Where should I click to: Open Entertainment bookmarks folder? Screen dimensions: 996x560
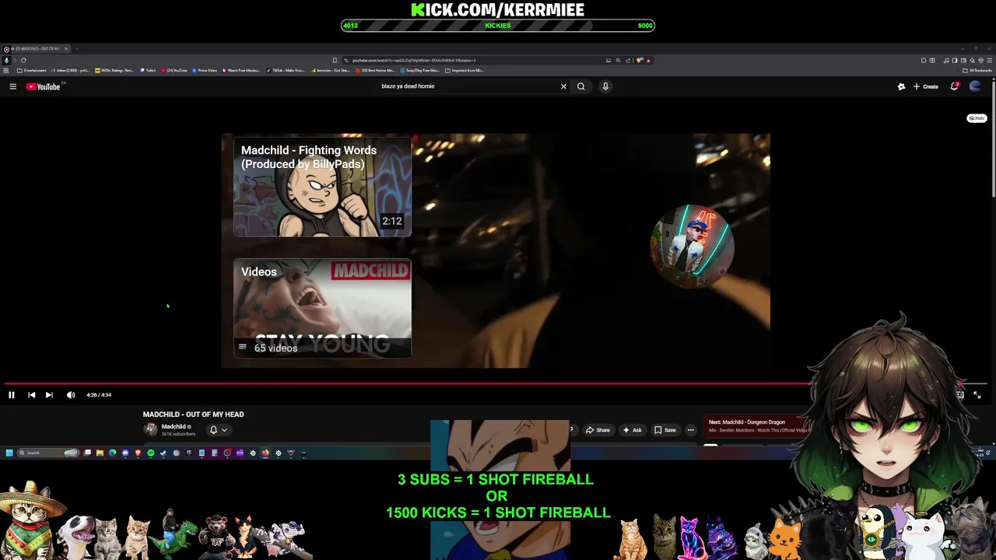coord(32,70)
